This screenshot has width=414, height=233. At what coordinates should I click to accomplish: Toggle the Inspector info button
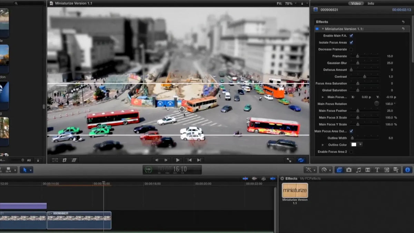(x=407, y=170)
